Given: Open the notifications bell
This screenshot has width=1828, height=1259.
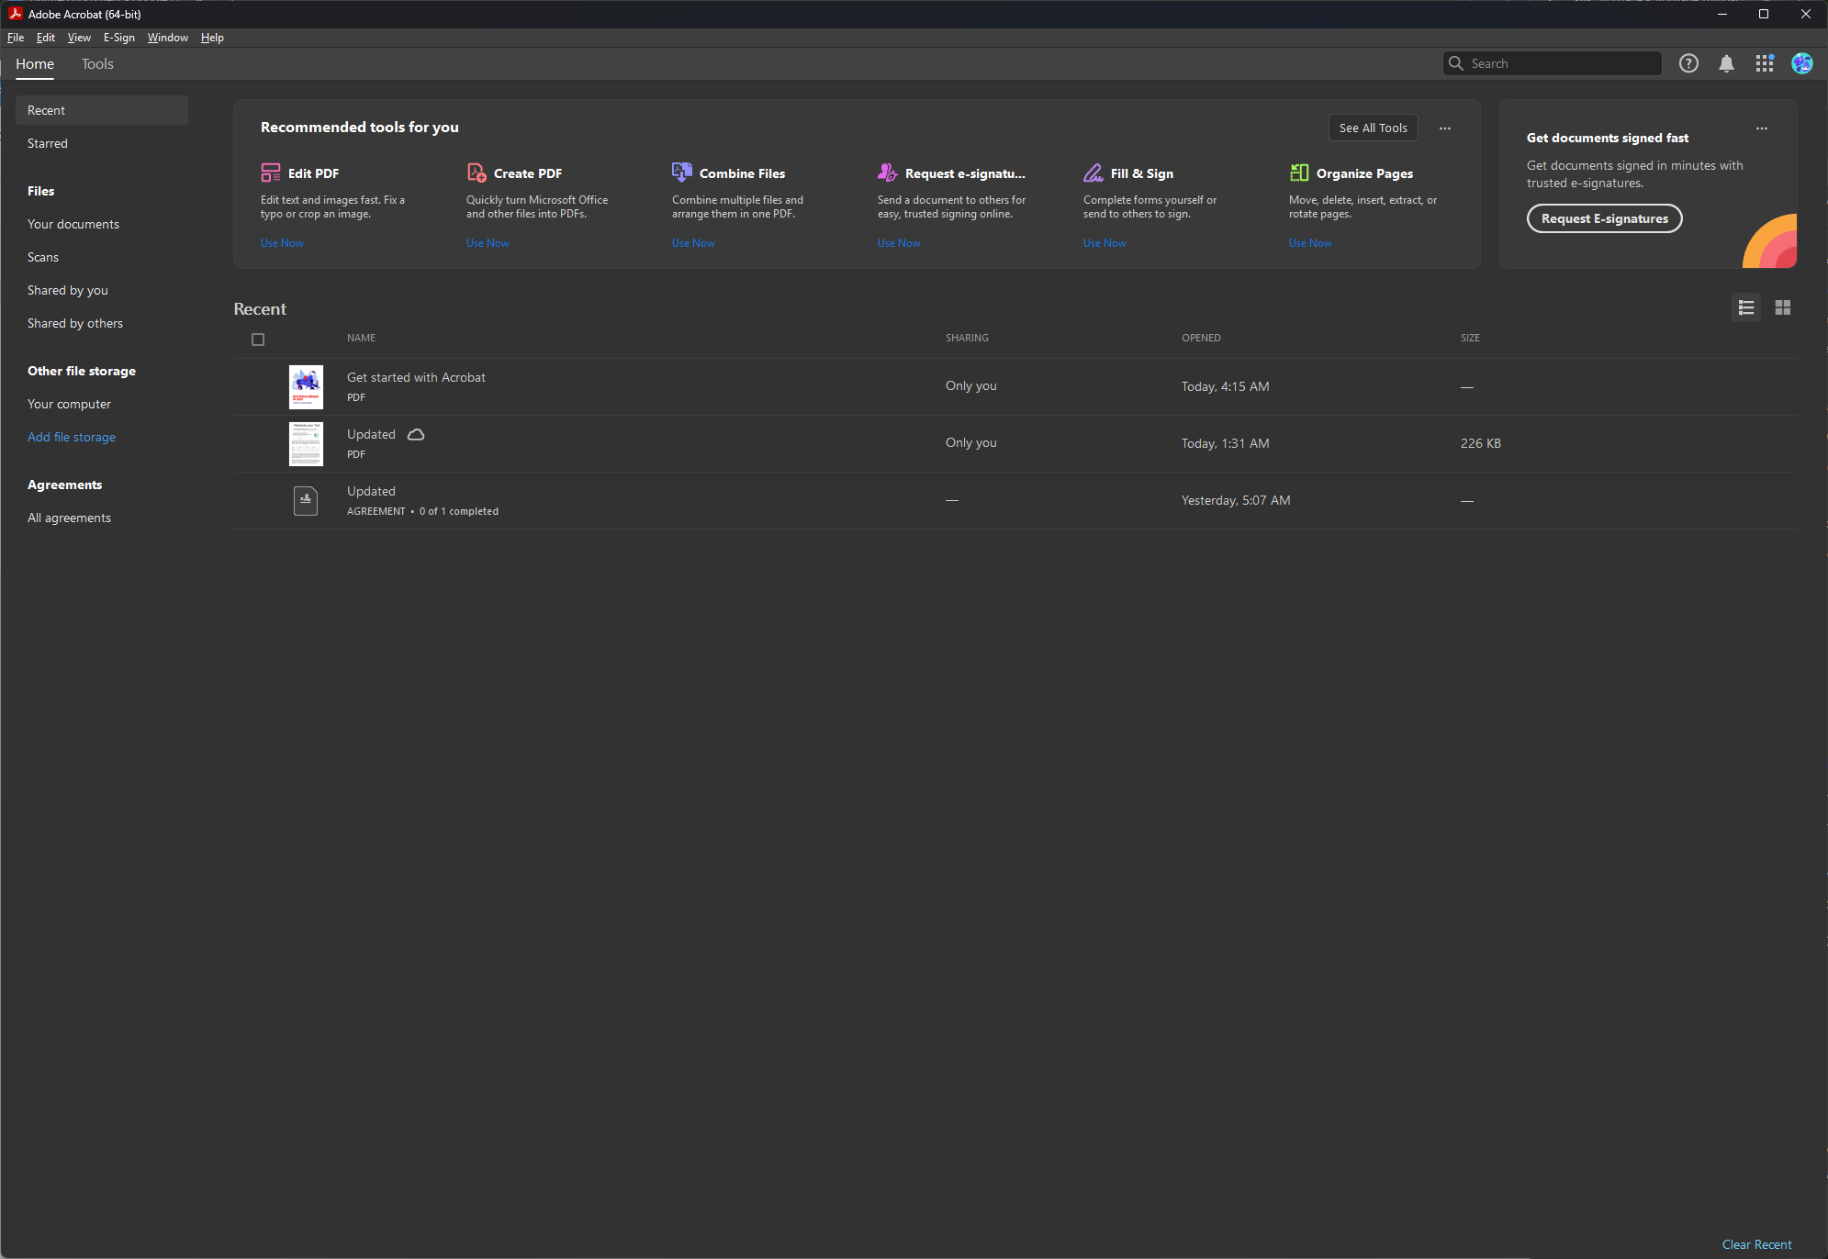Looking at the screenshot, I should [x=1726, y=63].
